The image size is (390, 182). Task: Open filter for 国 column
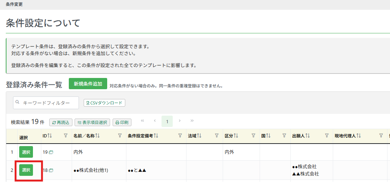(x=284, y=136)
